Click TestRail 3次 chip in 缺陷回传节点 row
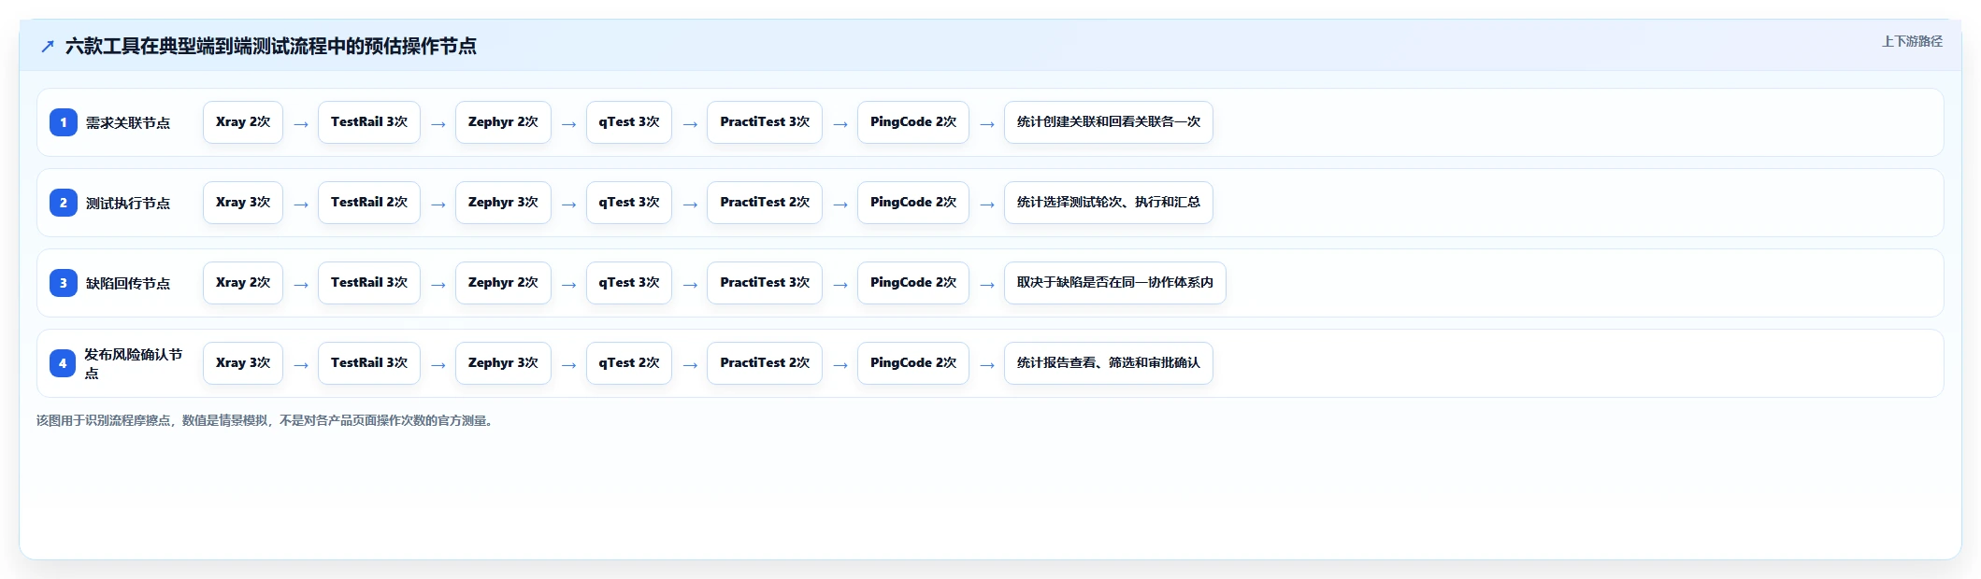The width and height of the screenshot is (1981, 579). pos(369,283)
